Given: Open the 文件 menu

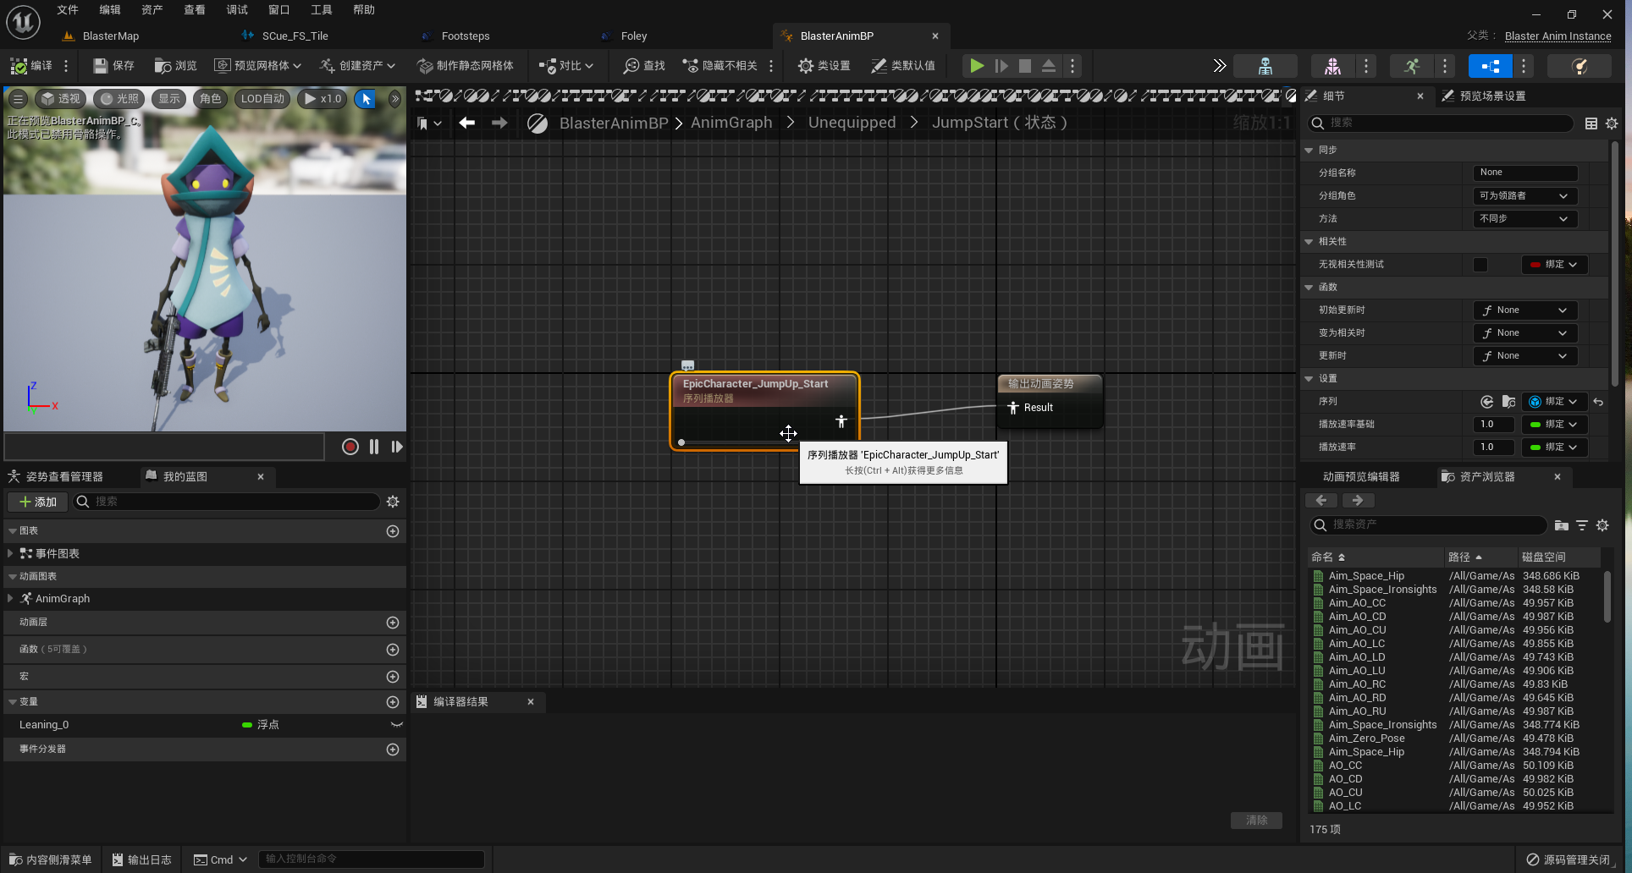Looking at the screenshot, I should (68, 9).
